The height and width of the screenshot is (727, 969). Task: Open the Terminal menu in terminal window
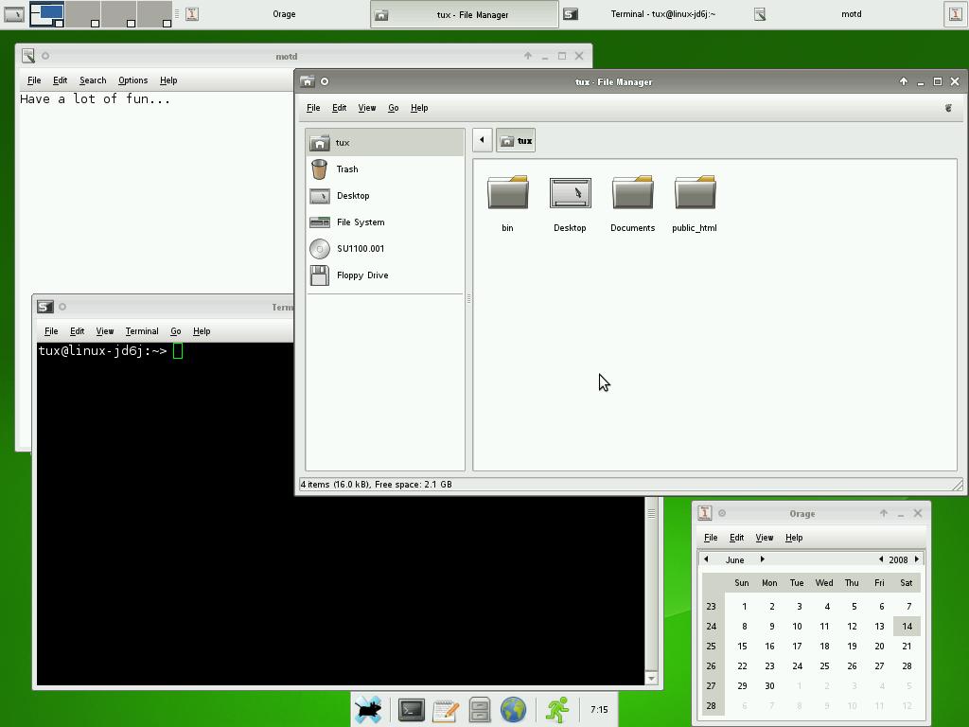point(141,331)
